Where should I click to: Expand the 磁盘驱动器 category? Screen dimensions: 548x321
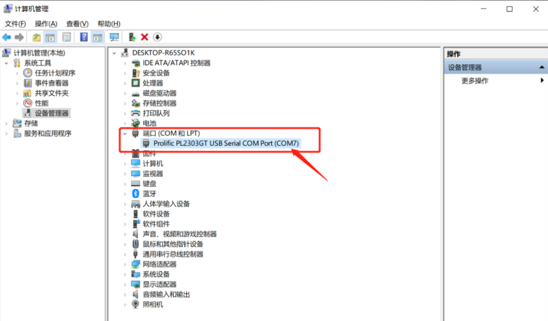(125, 93)
